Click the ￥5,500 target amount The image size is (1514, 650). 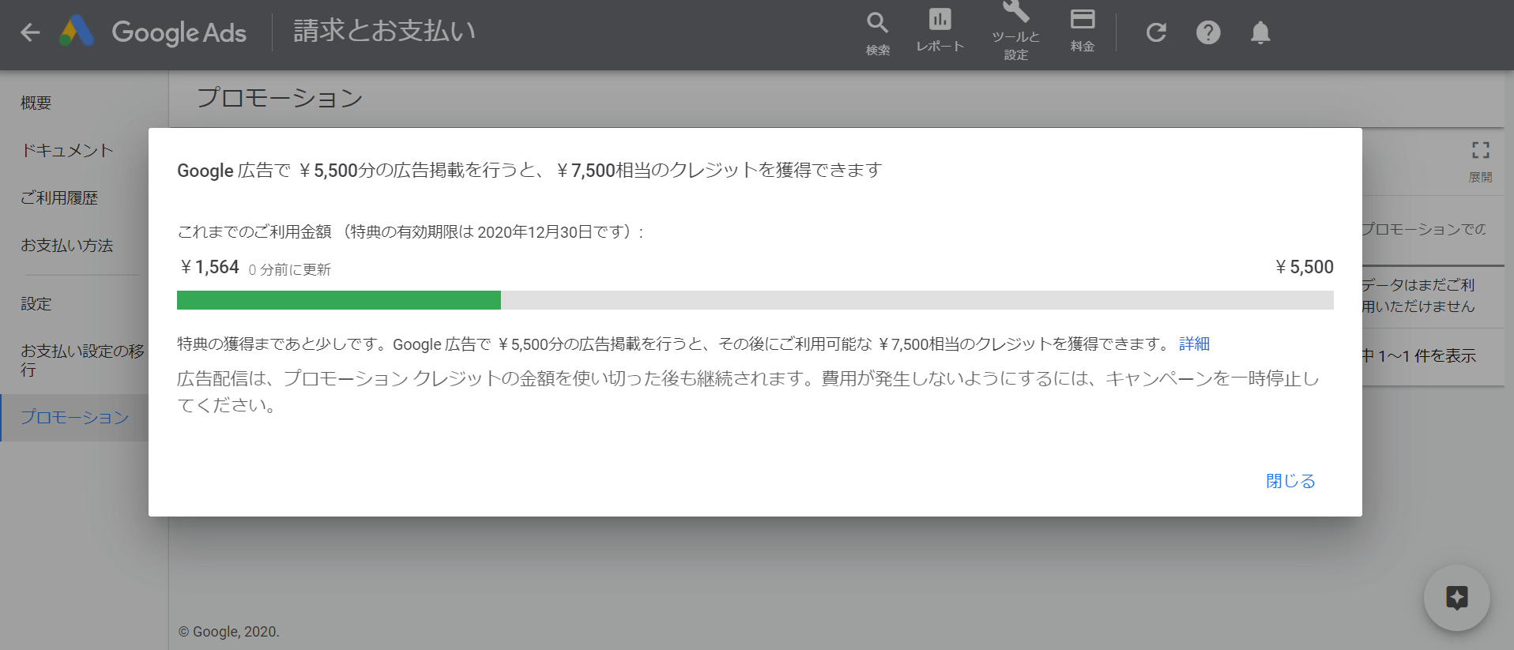[x=1304, y=267]
